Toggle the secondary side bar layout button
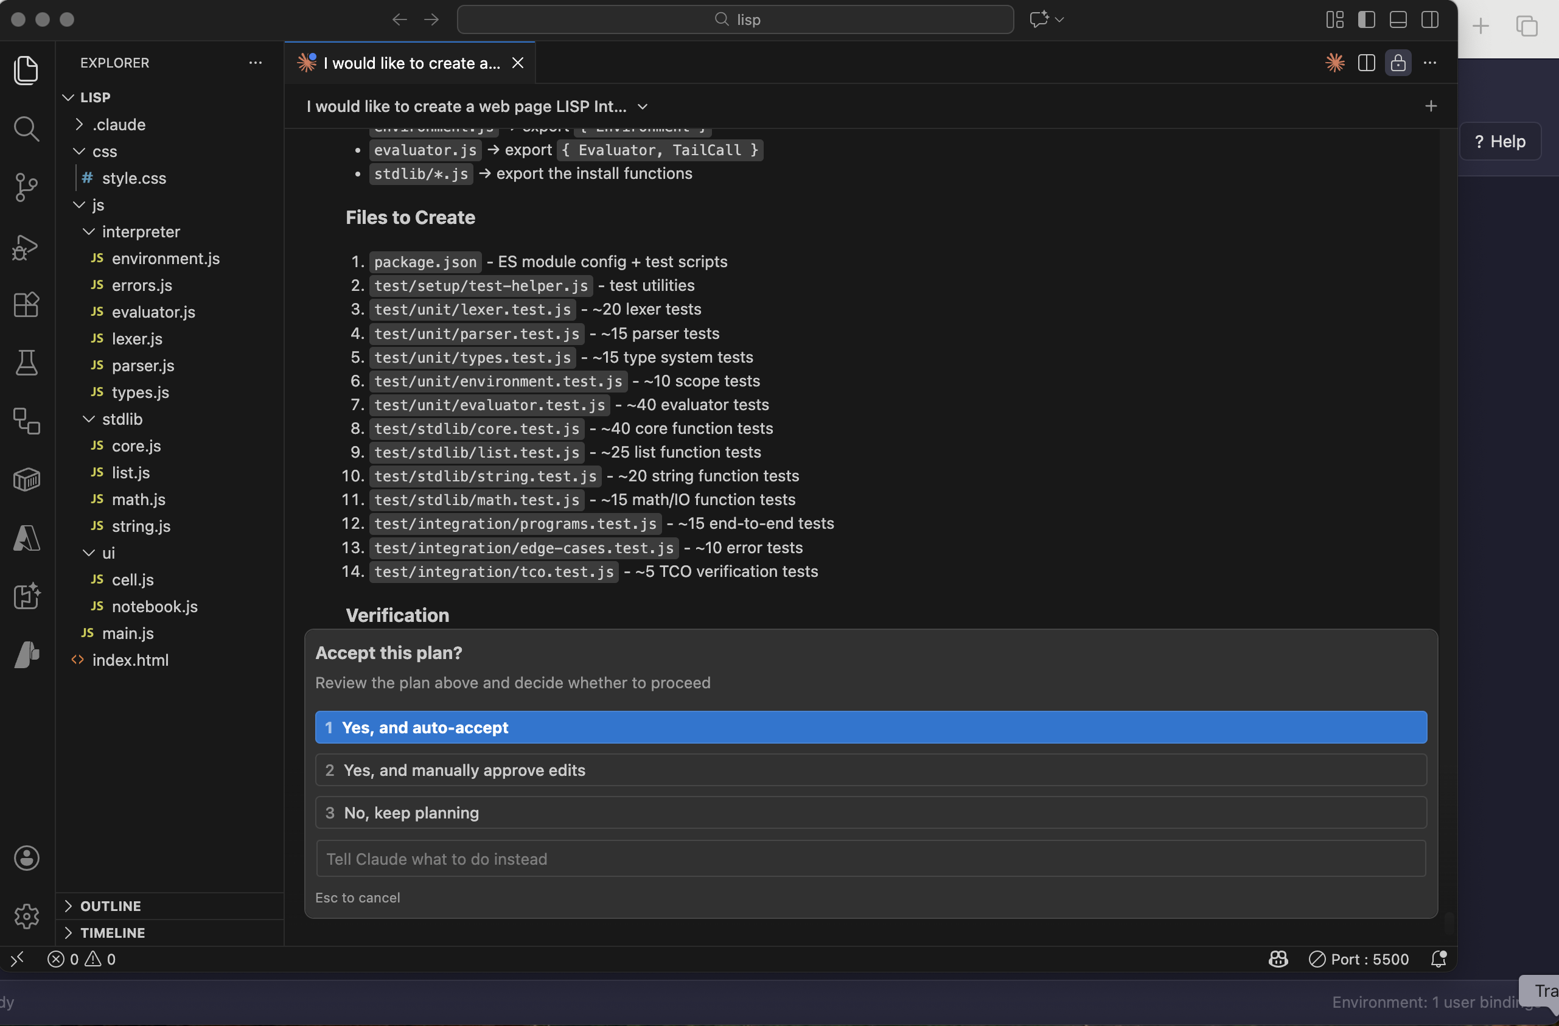This screenshot has height=1026, width=1559. [1430, 19]
